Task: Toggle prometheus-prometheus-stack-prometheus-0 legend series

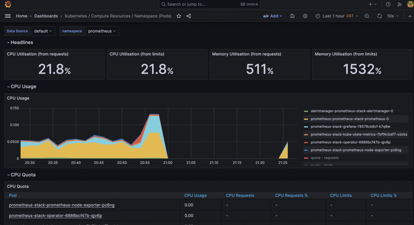Action: tap(350, 119)
